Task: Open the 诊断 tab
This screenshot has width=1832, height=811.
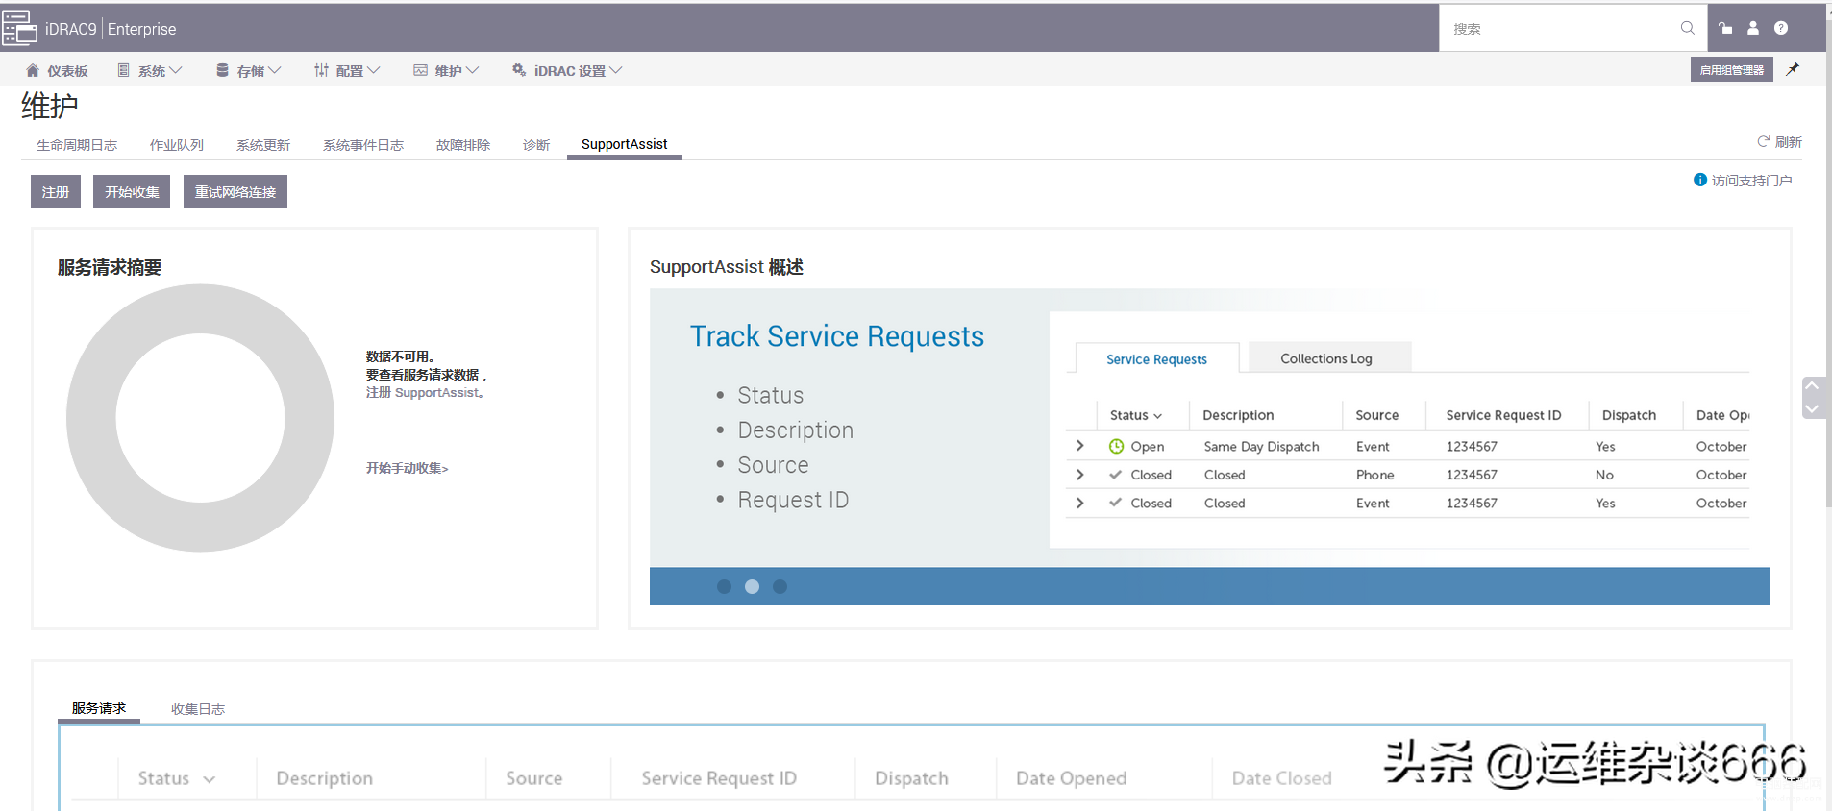Action: 536,145
